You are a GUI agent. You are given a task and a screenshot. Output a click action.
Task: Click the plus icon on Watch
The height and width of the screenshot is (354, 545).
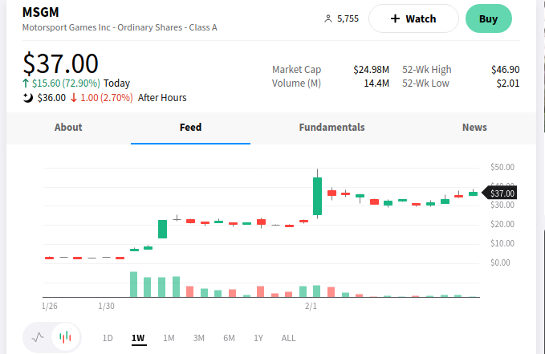(394, 18)
